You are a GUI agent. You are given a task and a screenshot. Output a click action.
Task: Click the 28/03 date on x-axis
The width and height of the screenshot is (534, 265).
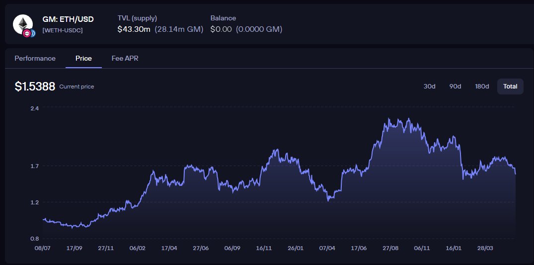485,248
